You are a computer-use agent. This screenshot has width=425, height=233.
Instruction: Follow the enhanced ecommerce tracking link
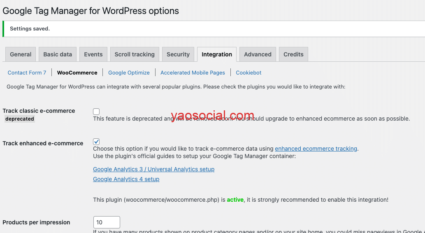pyautogui.click(x=316, y=149)
